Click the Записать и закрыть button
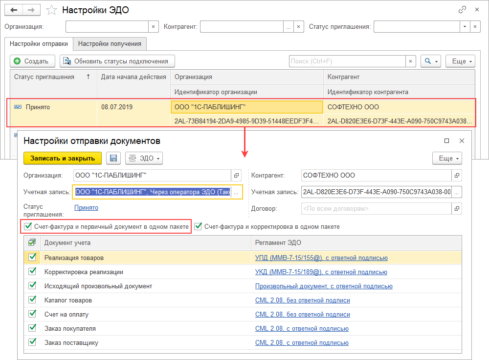Image resolution: width=489 pixels, height=360 pixels. pyautogui.click(x=63, y=158)
